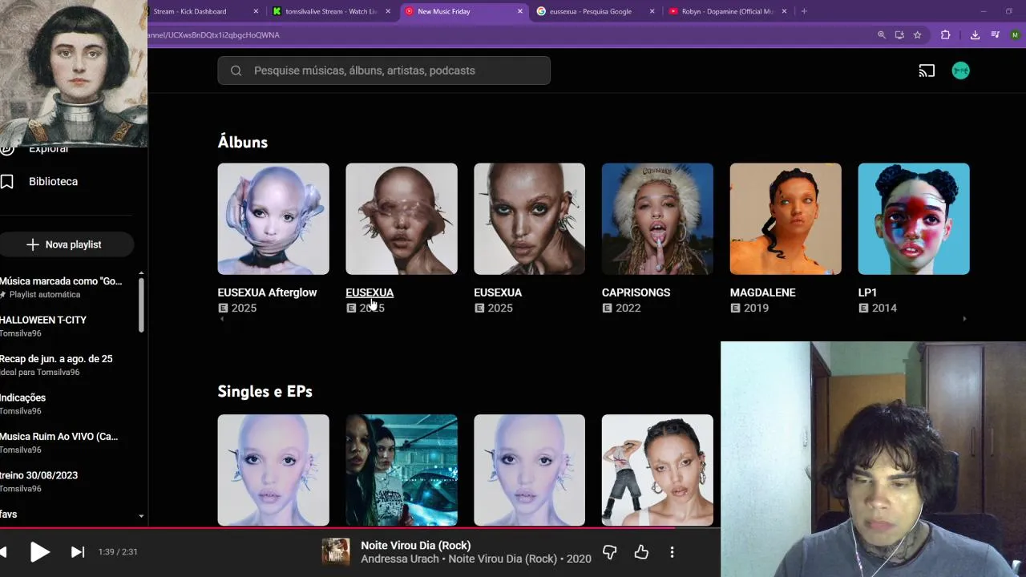
Task: Open Biblioteca in the sidebar
Action: click(53, 181)
